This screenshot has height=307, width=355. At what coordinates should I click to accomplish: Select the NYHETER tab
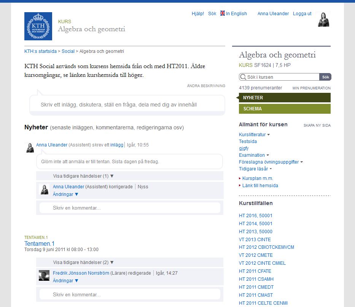click(x=285, y=98)
